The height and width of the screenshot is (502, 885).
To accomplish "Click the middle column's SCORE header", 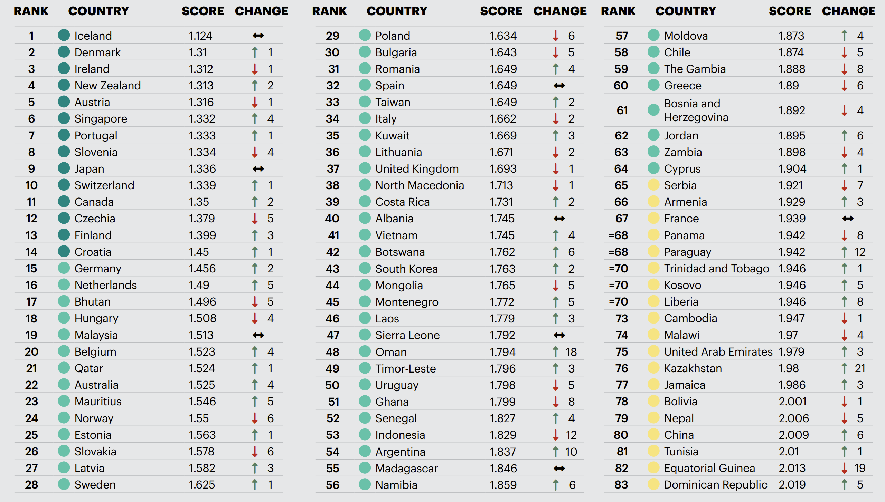I will (x=501, y=11).
